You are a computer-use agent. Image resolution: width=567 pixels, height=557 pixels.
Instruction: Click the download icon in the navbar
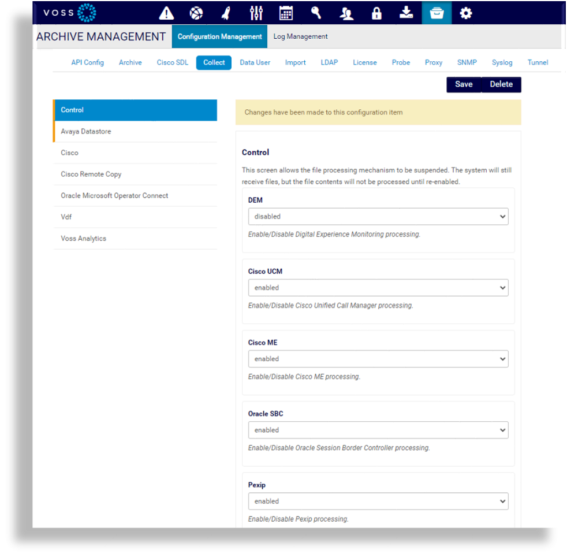click(406, 12)
